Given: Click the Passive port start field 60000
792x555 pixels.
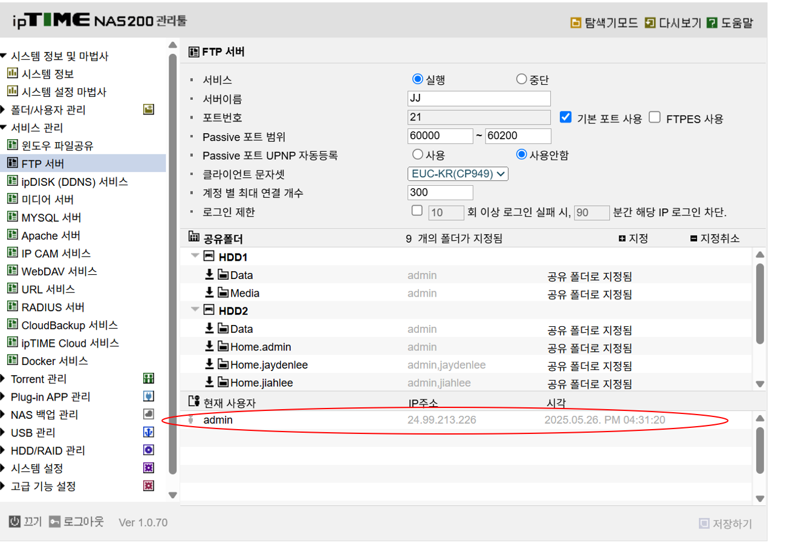Looking at the screenshot, I should pyautogui.click(x=441, y=136).
